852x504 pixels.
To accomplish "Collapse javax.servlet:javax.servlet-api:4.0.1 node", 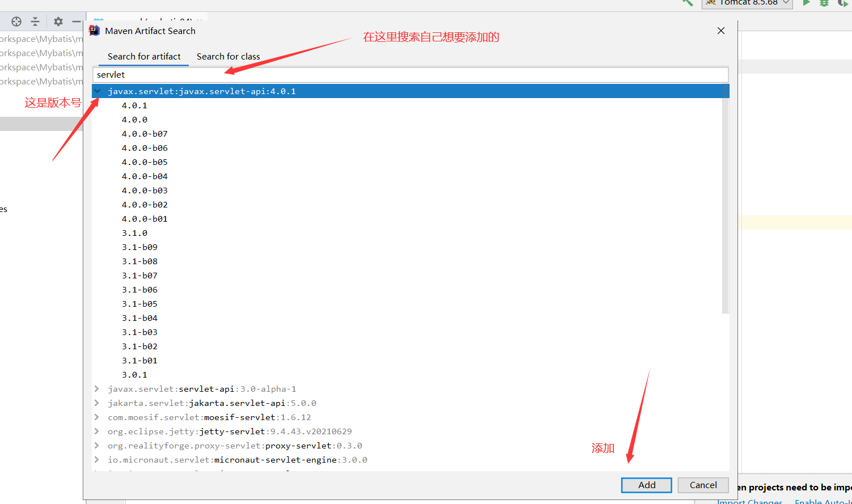I will pyautogui.click(x=98, y=91).
